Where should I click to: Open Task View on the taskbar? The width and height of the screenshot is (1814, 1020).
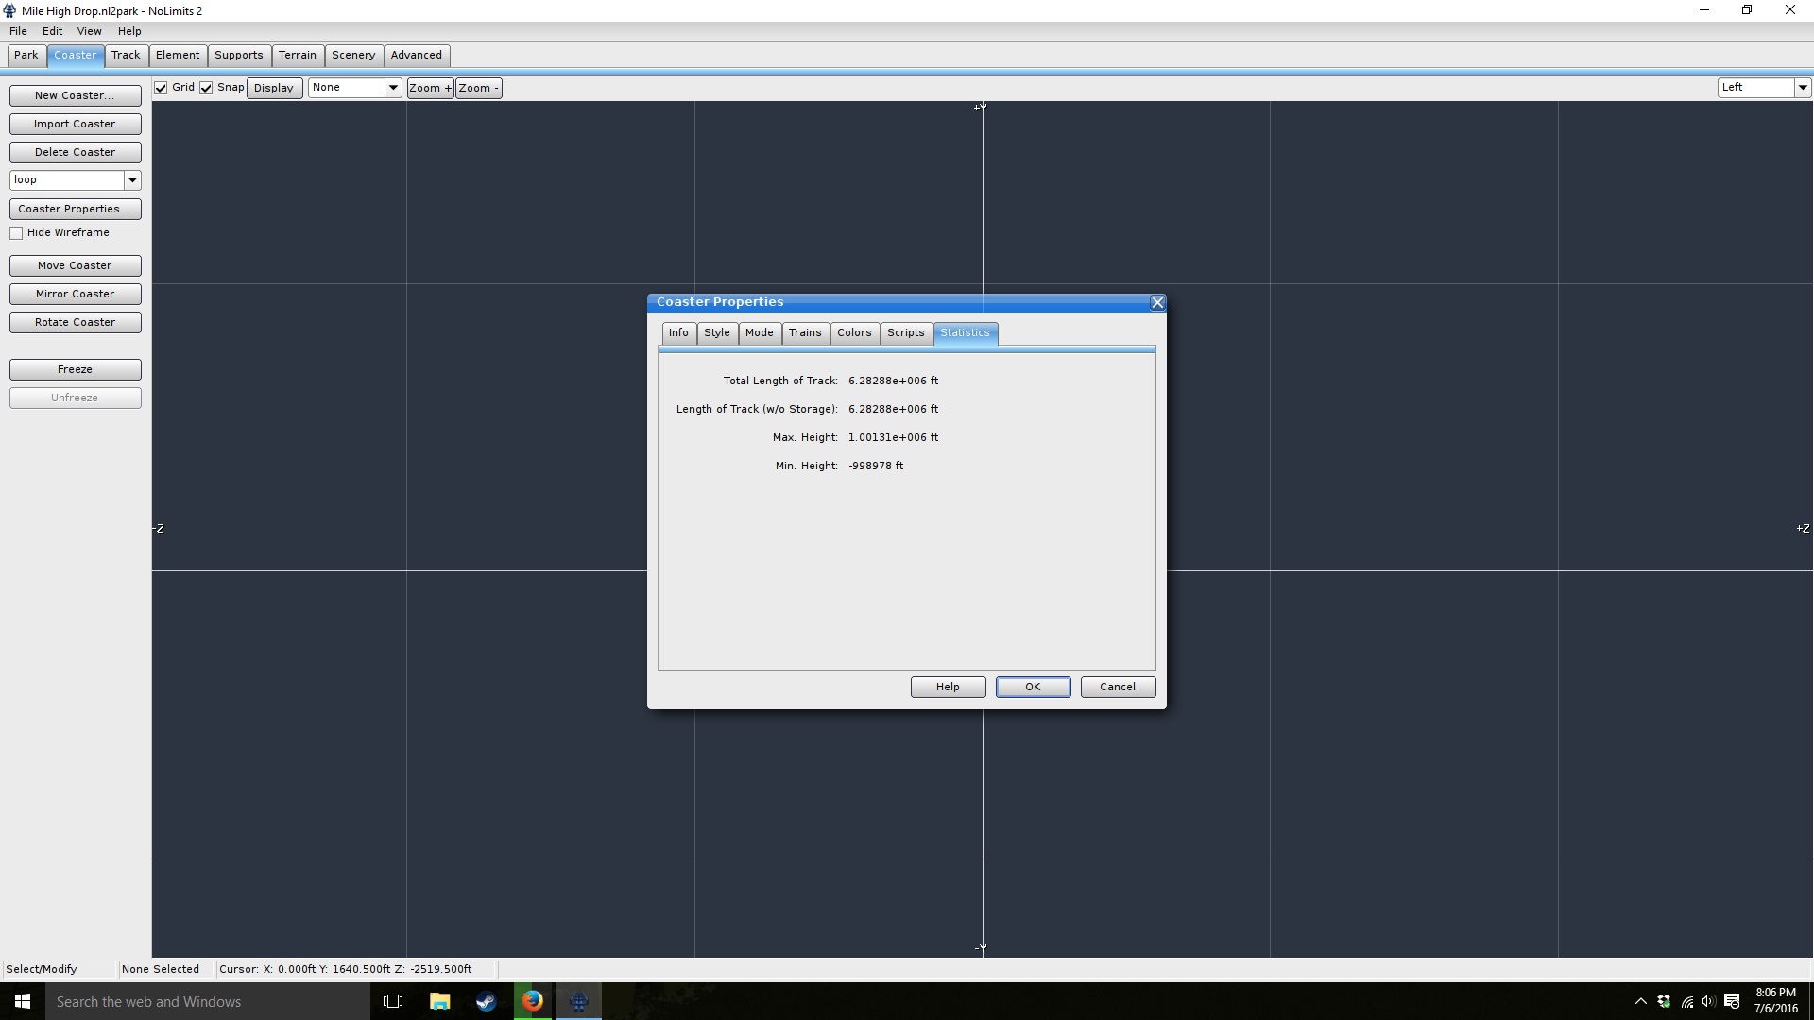point(393,1001)
